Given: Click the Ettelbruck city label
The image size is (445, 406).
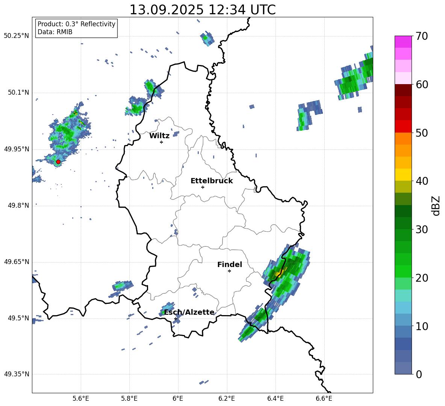Looking at the screenshot, I should coord(212,181).
